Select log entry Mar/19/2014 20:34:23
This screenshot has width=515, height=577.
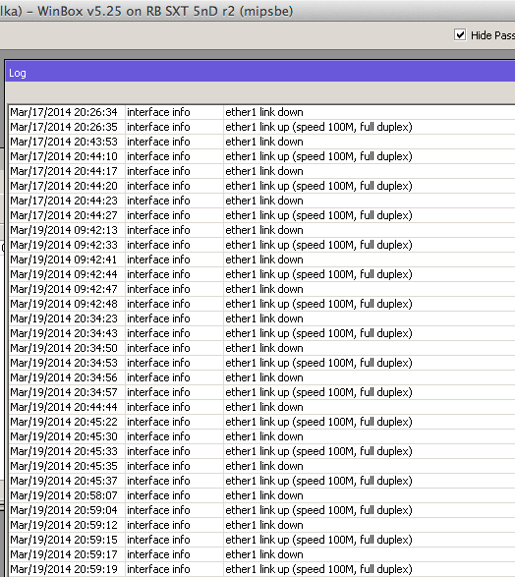(261, 318)
